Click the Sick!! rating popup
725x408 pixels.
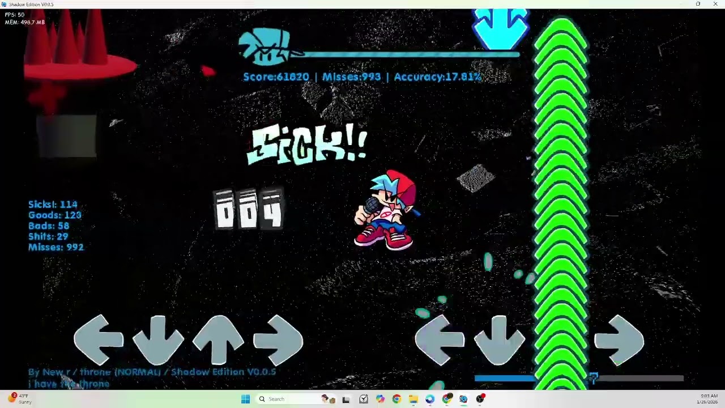pyautogui.click(x=308, y=144)
